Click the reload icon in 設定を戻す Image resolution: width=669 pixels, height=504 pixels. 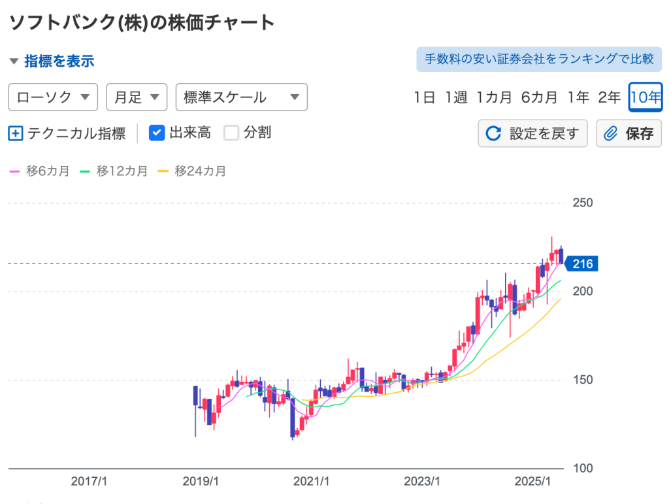click(x=493, y=133)
